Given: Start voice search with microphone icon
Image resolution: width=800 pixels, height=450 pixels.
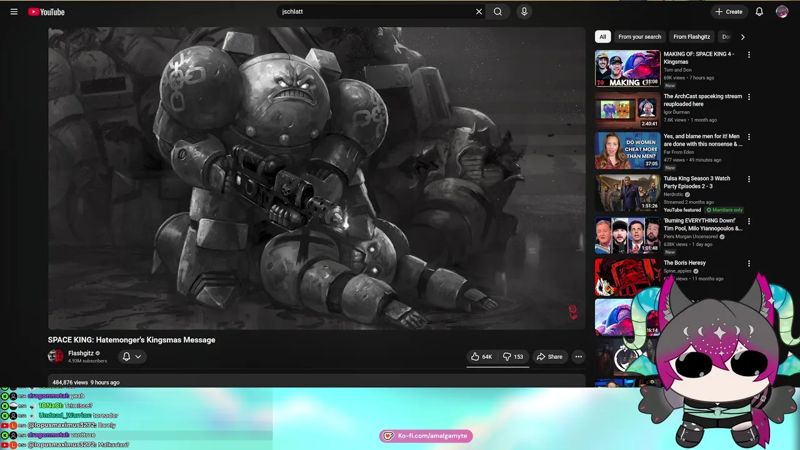Looking at the screenshot, I should [x=524, y=11].
